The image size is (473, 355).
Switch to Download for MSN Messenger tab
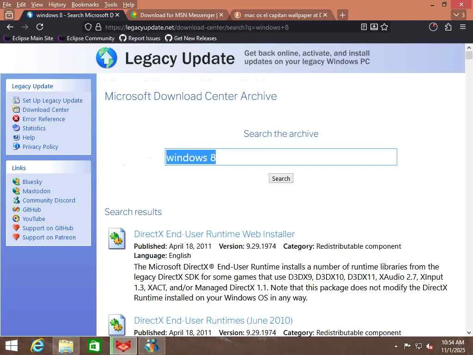[178, 15]
